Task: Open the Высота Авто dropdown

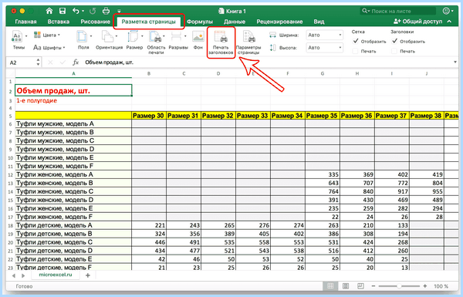Action: (x=325, y=48)
